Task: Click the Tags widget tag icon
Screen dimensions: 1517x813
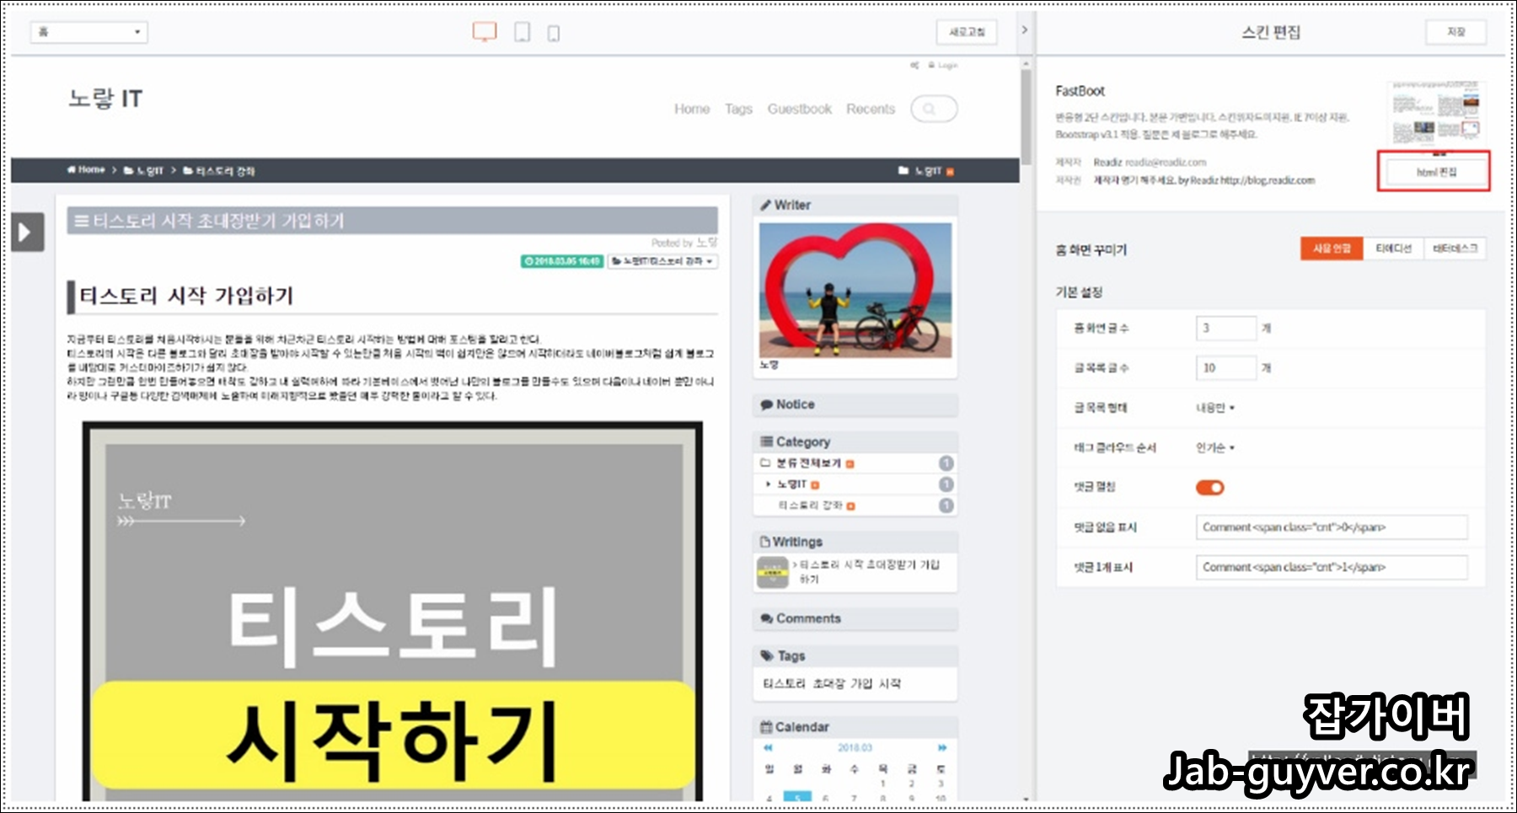Action: point(767,655)
